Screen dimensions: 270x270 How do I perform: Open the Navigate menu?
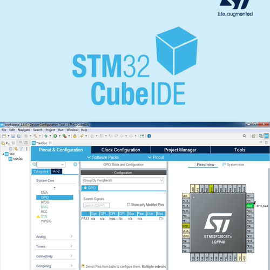(x=24, y=130)
